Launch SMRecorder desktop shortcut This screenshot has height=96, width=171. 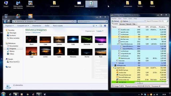[x=30, y=4]
